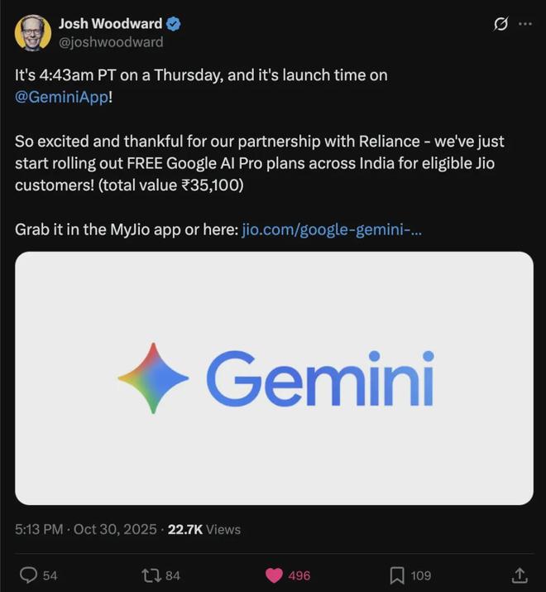The image size is (546, 592).
Task: Open the three-dot more options menu
Action: [x=525, y=24]
